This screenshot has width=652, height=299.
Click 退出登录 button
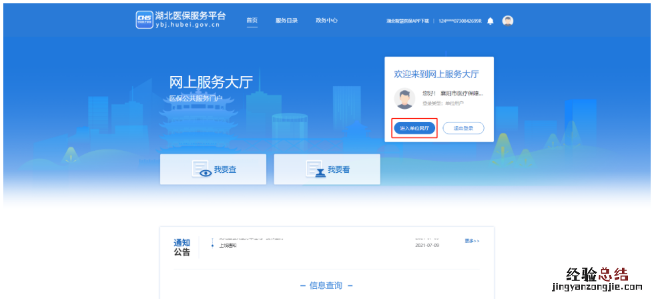click(463, 129)
